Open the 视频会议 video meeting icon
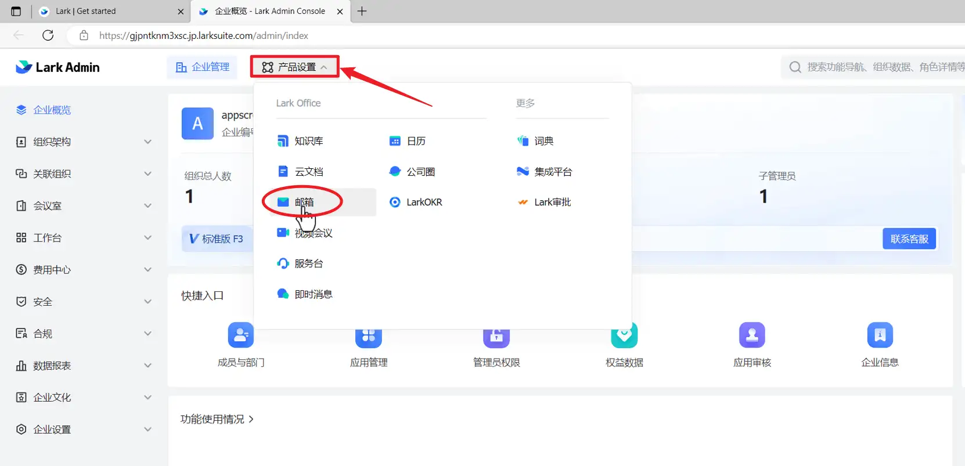965x466 pixels. pos(283,233)
